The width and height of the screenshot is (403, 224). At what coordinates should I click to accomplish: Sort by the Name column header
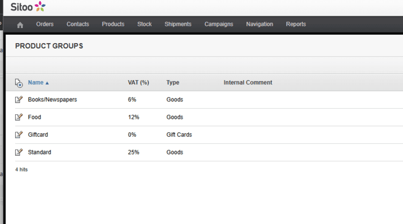pos(36,83)
